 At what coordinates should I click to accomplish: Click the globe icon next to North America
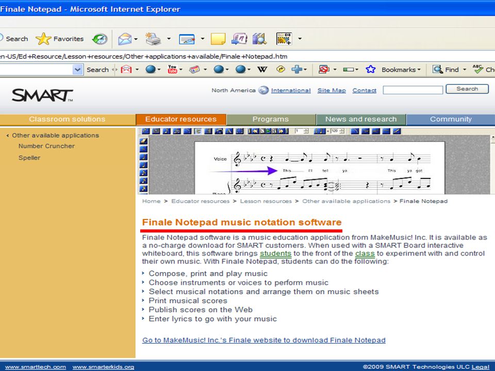[263, 90]
